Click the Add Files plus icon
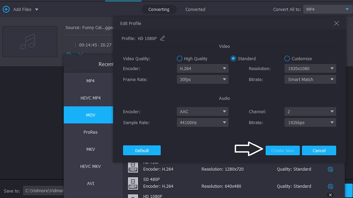Viewport: 353px width, 198px height. tap(6, 9)
